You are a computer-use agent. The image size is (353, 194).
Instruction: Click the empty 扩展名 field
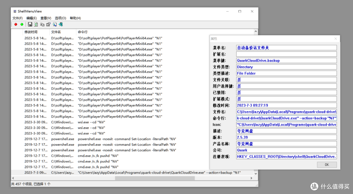click(286, 54)
